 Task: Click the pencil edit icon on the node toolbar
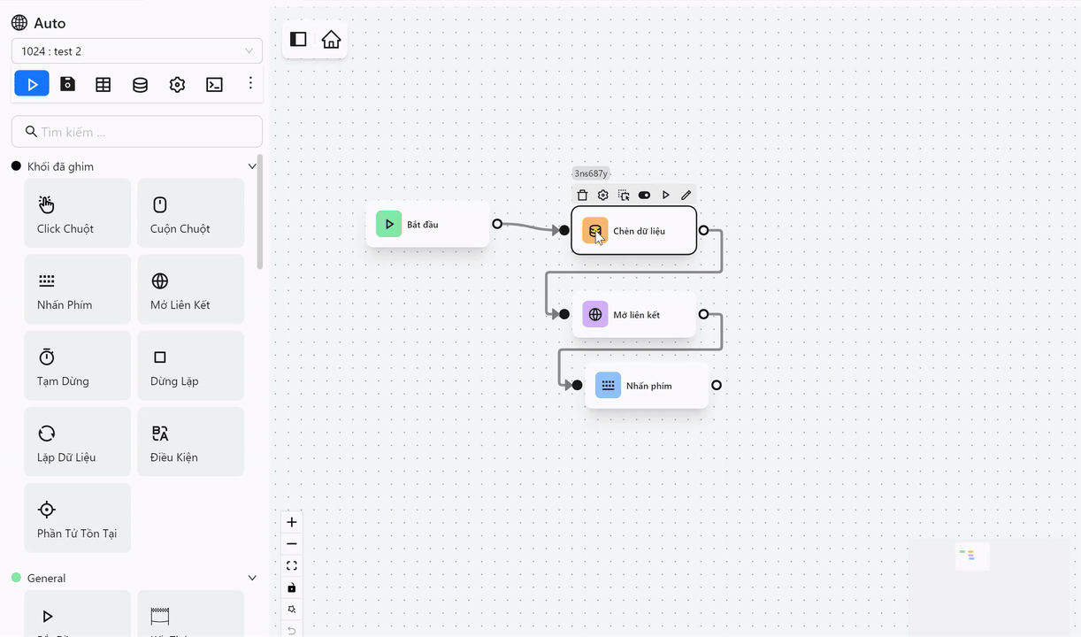[x=686, y=196]
